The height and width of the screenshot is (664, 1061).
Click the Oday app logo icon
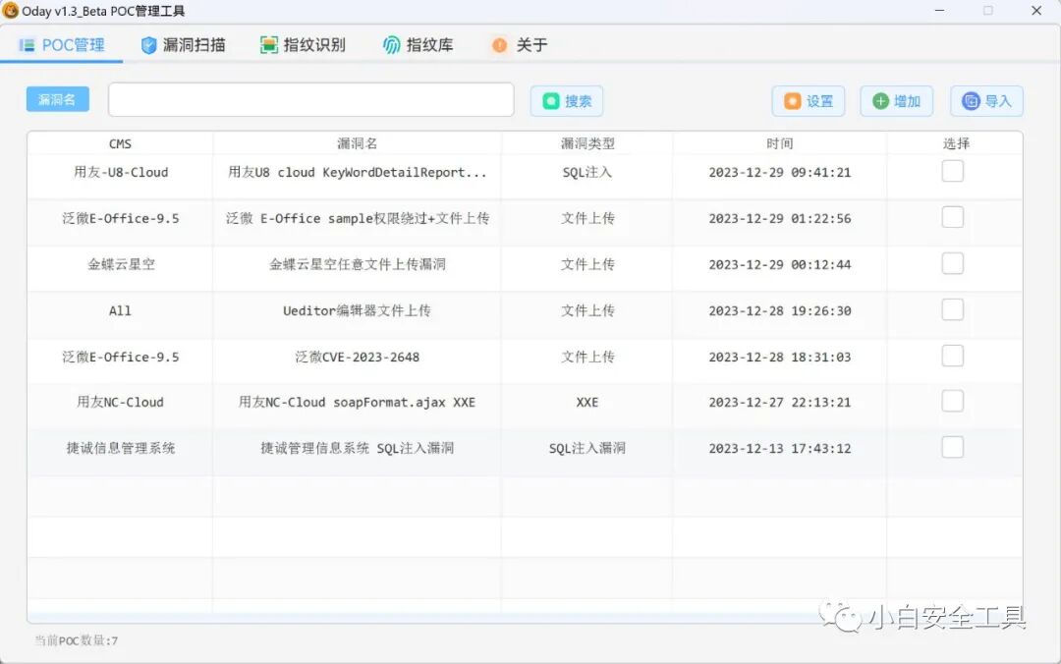pos(10,10)
